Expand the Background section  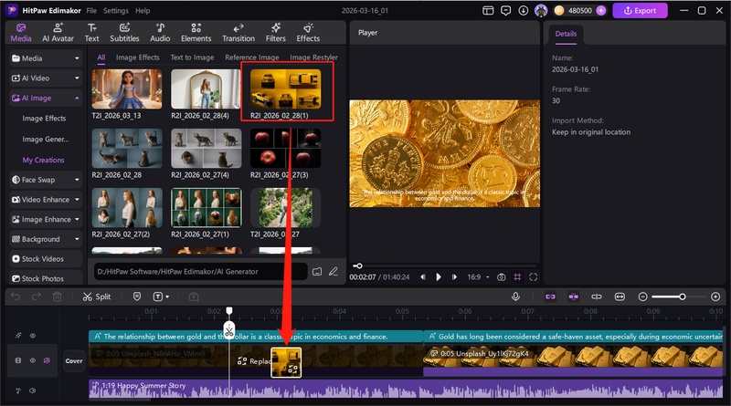click(46, 239)
